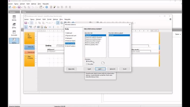The image size is (190, 107).
Task: Open Undo history dropdown in report designer
Action: click(50, 23)
